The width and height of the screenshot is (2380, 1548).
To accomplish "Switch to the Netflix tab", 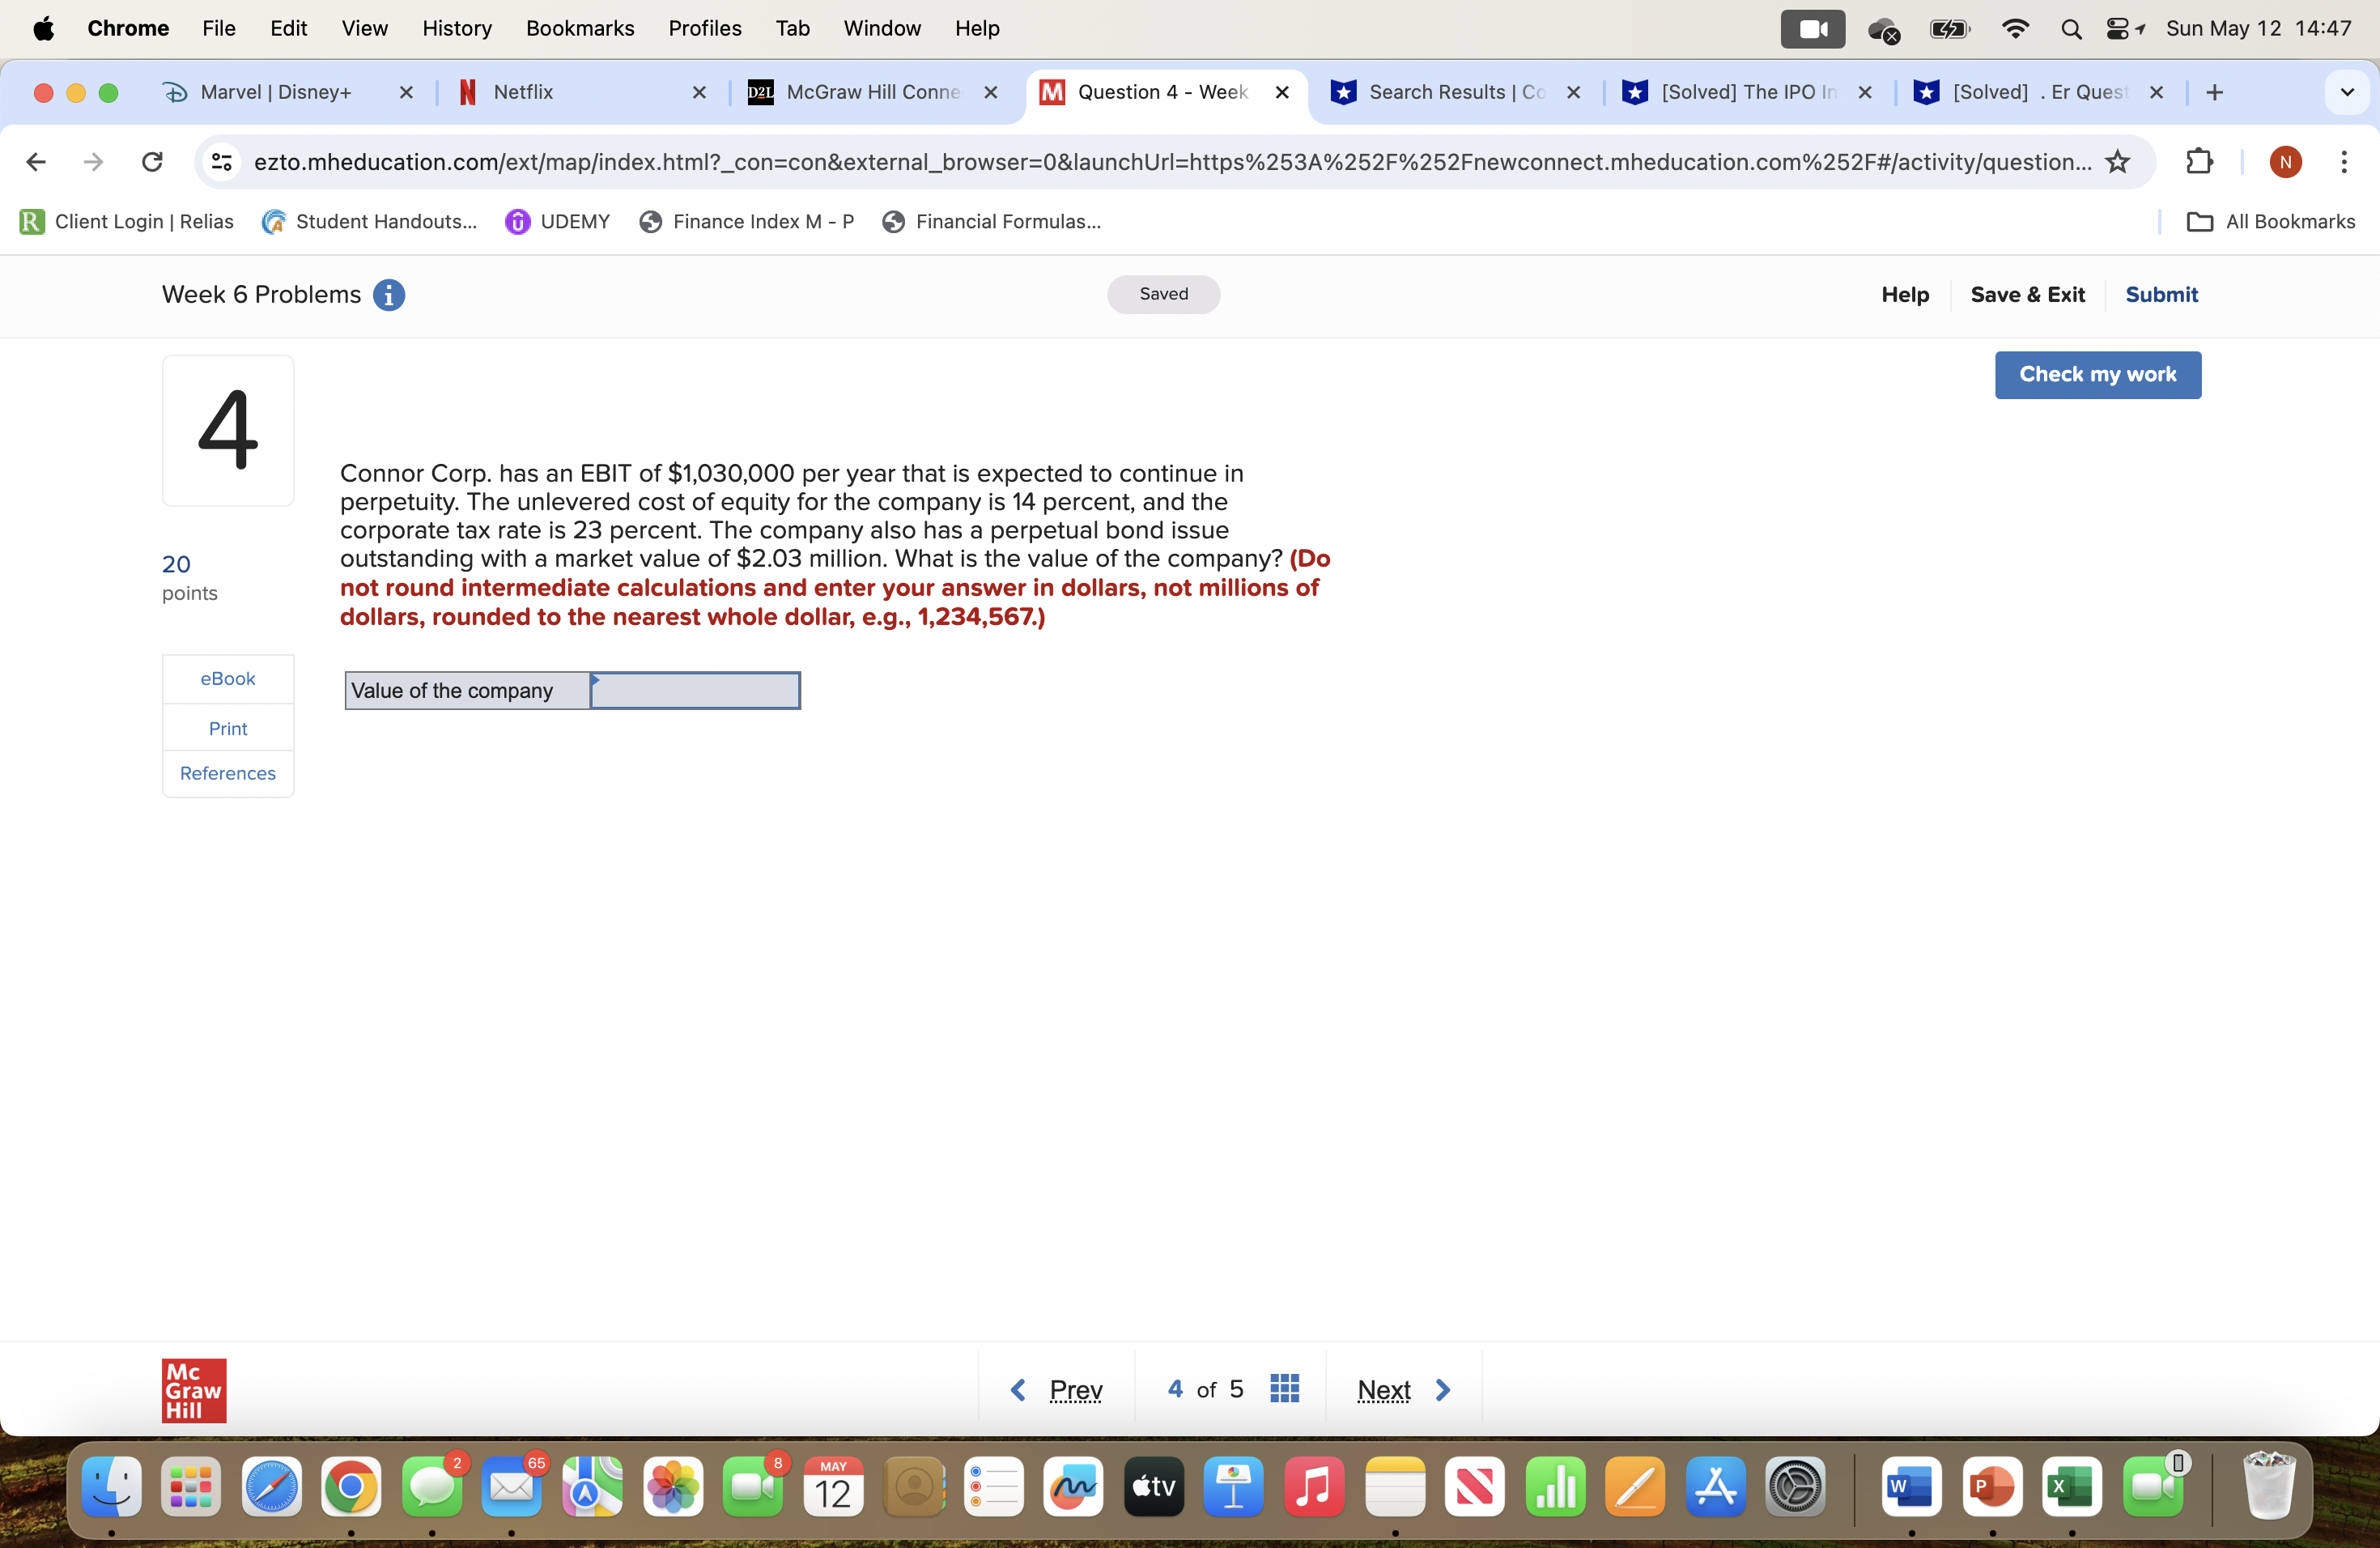I will point(524,92).
